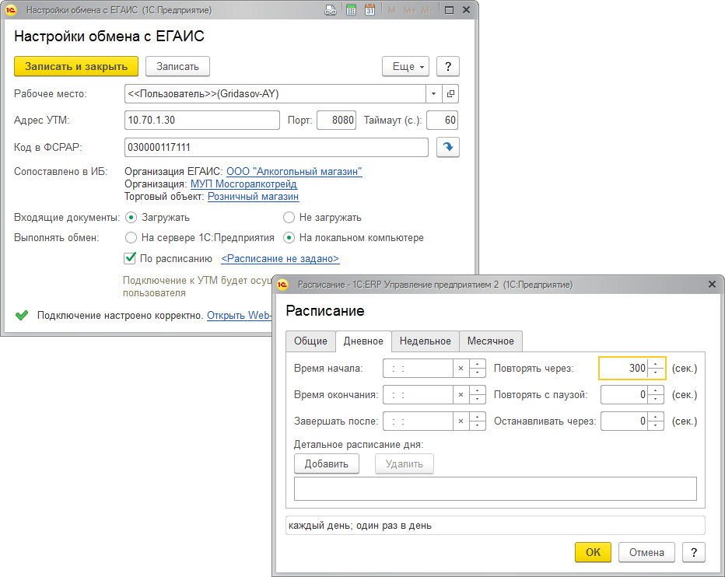Click into the Порт field showing 8080

[336, 121]
